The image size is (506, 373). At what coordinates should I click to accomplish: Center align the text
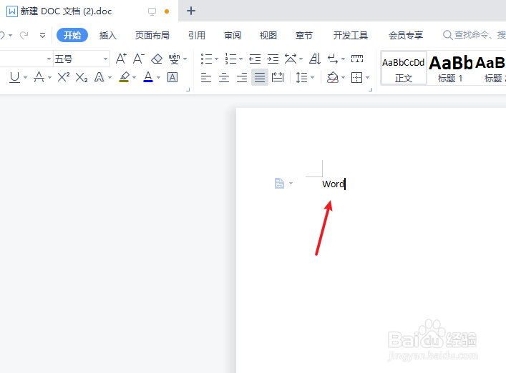coord(224,77)
